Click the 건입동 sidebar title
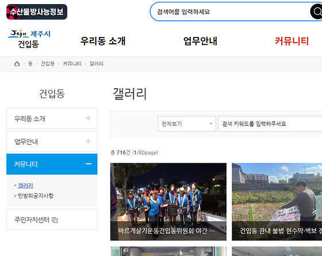Screen dimensions: 322x256 pos(52,94)
